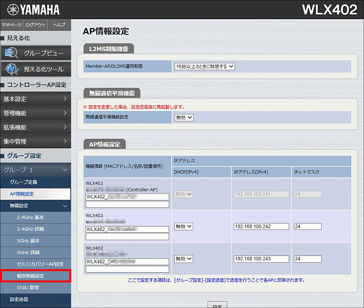Click the ログアウト tab
Image resolution: width=364 pixels, height=308 pixels.
35,25
